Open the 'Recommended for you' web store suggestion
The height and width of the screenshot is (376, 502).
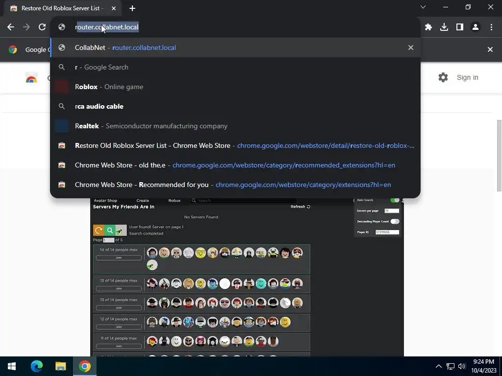point(235,185)
